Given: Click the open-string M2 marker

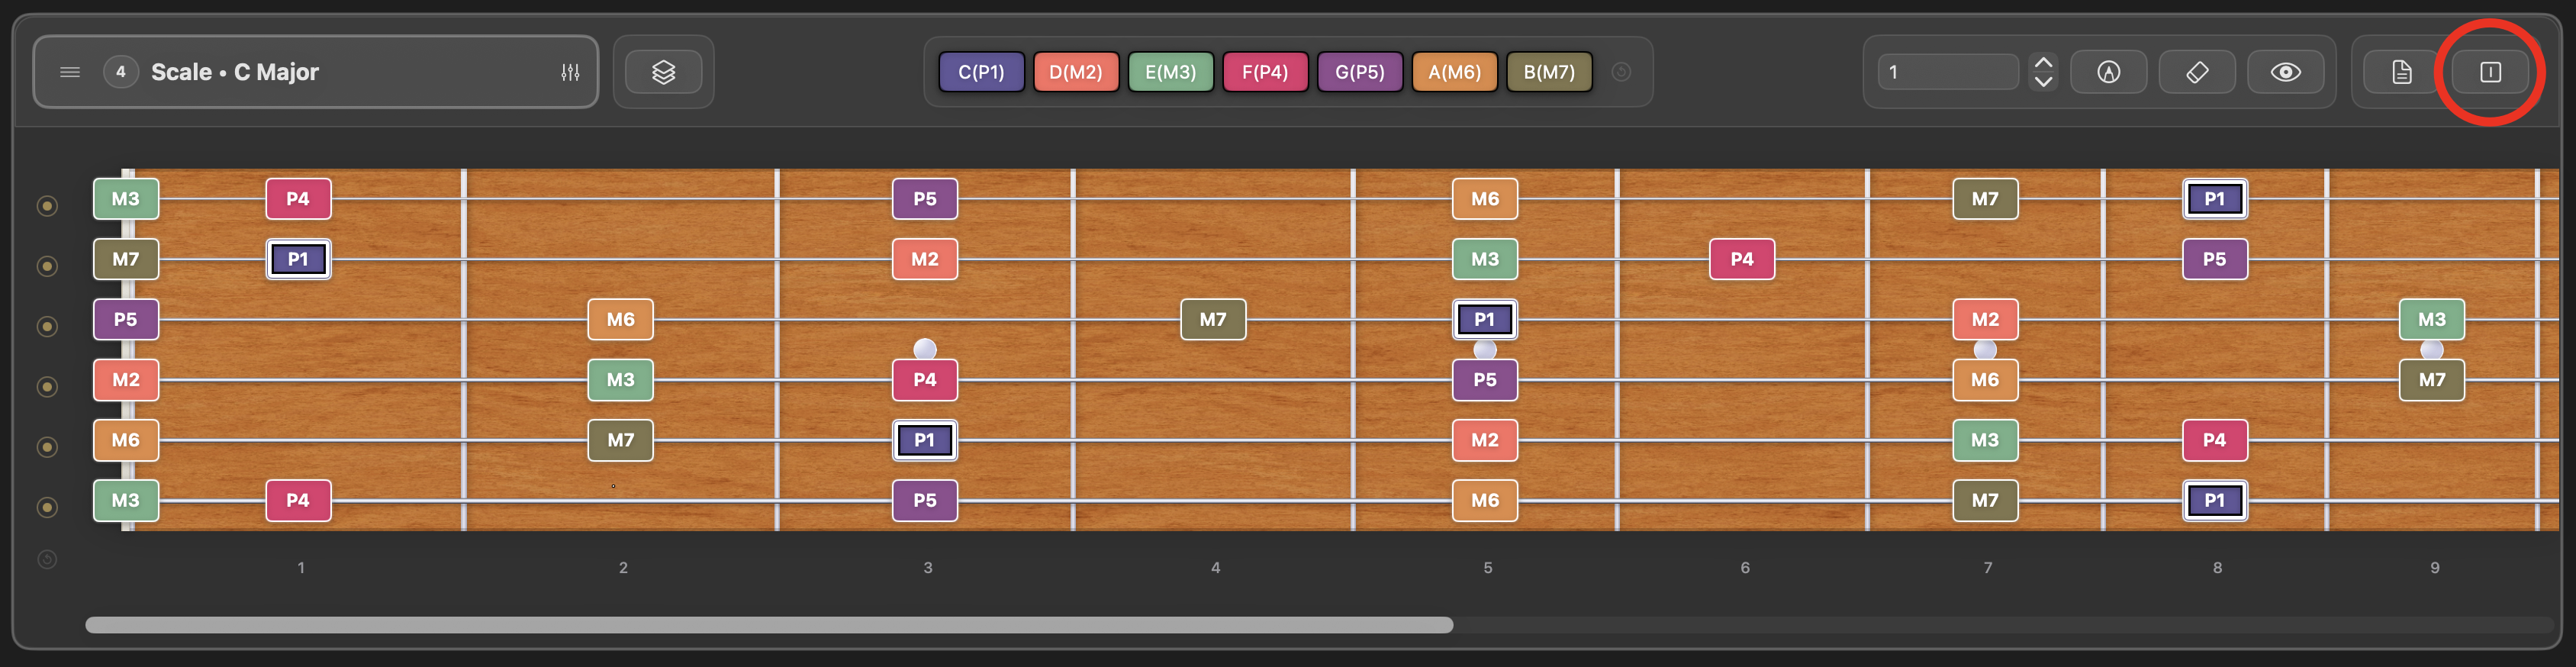Looking at the screenshot, I should 126,380.
